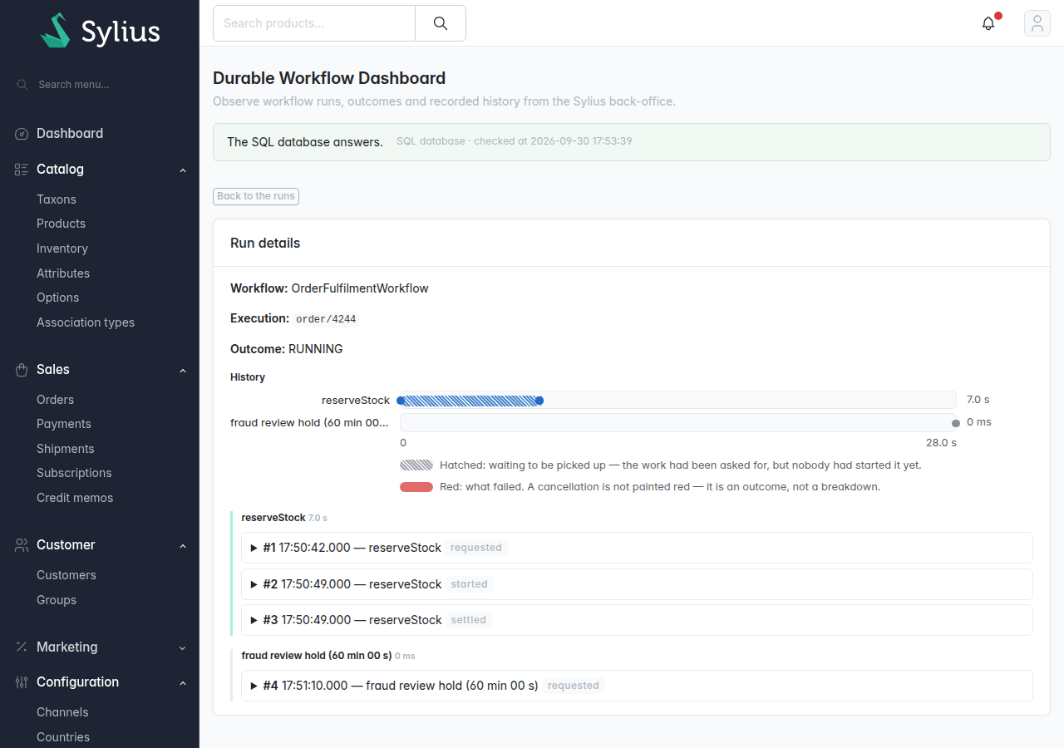Click the Dashboard gauge icon
Viewport: 1064px width, 748px height.
pyautogui.click(x=22, y=134)
